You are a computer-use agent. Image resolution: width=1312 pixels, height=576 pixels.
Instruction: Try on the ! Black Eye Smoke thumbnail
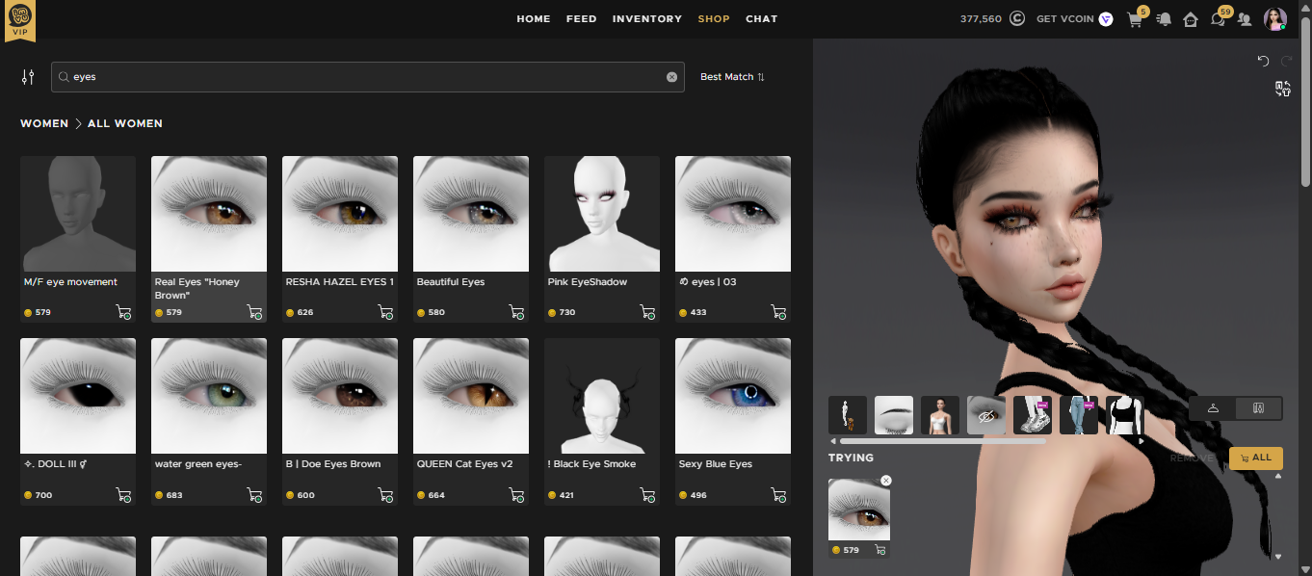point(602,396)
